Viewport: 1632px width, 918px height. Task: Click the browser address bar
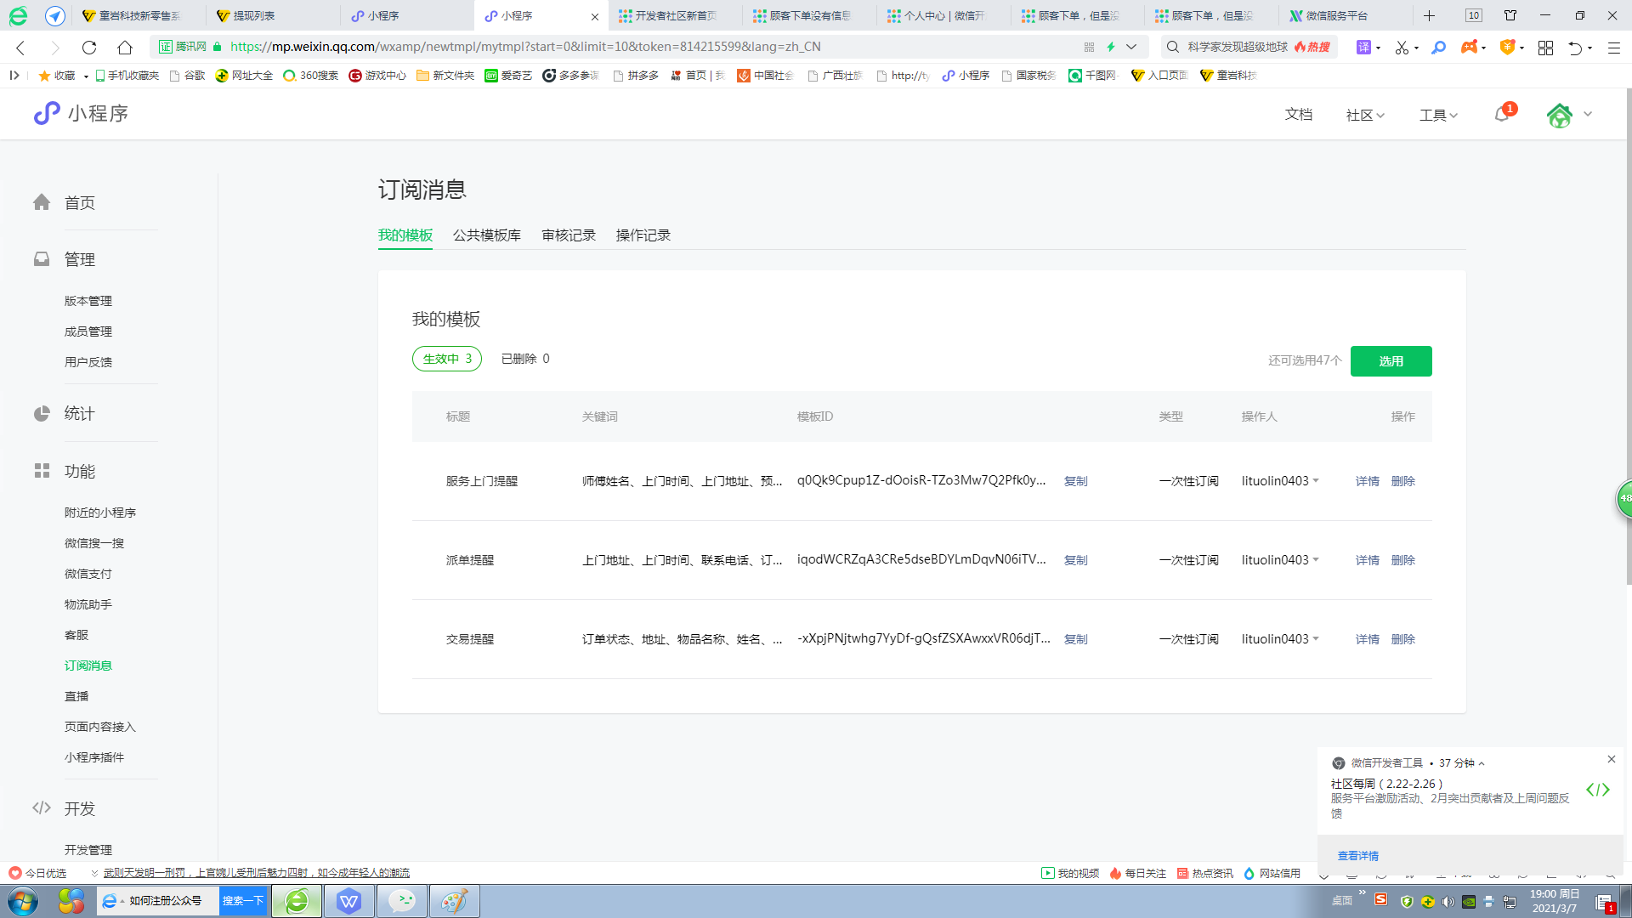(x=646, y=47)
